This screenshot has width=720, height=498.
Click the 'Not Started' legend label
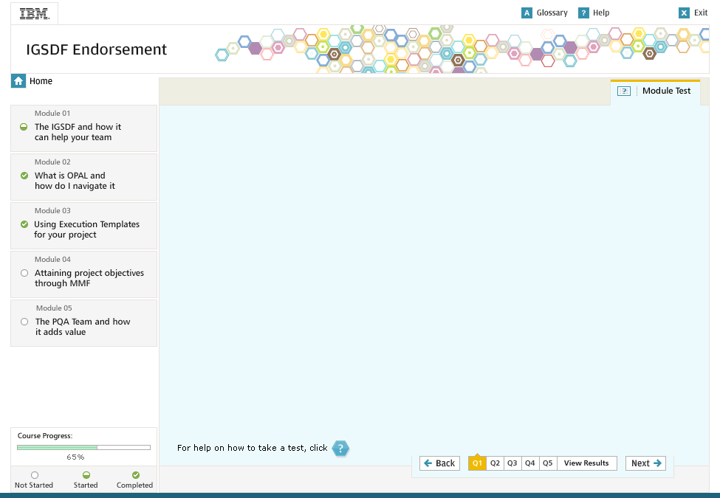pyautogui.click(x=34, y=485)
